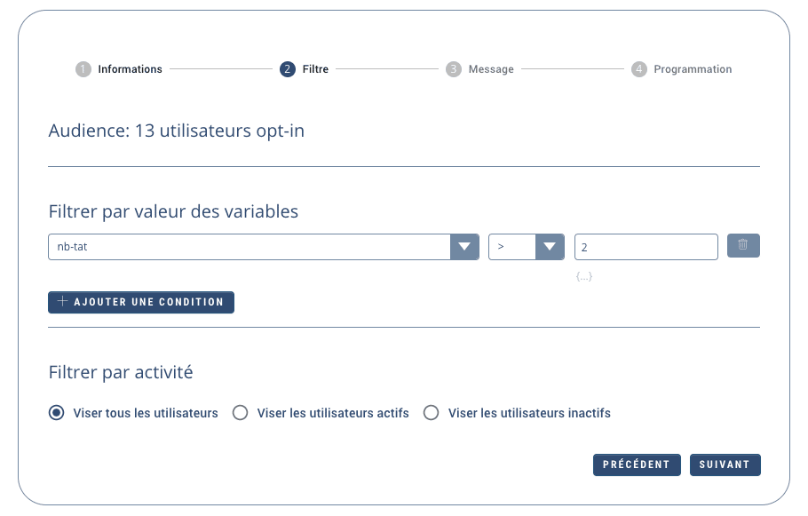Click the step 3 number circle
The height and width of the screenshot is (516, 808).
[454, 69]
